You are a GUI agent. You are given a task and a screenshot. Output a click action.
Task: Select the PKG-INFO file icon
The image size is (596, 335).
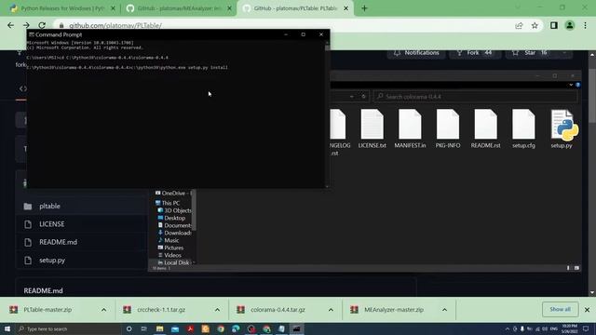(448, 124)
